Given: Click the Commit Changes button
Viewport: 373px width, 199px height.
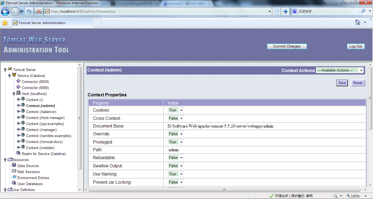Looking at the screenshot, I should (x=287, y=46).
